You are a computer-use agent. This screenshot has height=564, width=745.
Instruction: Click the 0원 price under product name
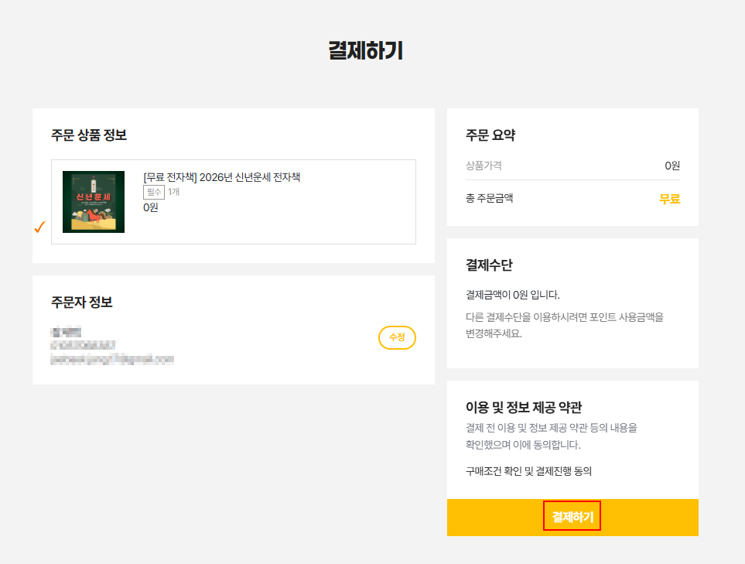click(x=151, y=207)
